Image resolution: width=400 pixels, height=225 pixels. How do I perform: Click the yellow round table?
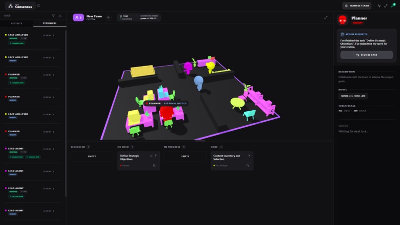pyautogui.click(x=237, y=103)
